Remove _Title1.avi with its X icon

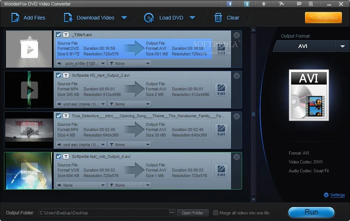tap(237, 35)
